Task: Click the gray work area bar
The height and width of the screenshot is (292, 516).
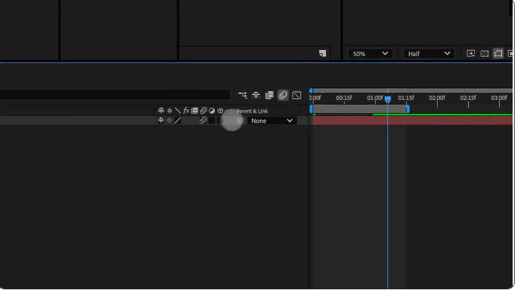Action: (x=360, y=109)
